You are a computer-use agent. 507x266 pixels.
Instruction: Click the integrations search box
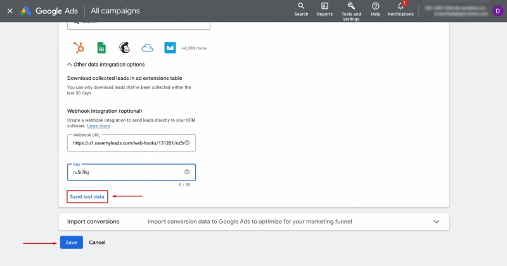pyautogui.click(x=138, y=25)
